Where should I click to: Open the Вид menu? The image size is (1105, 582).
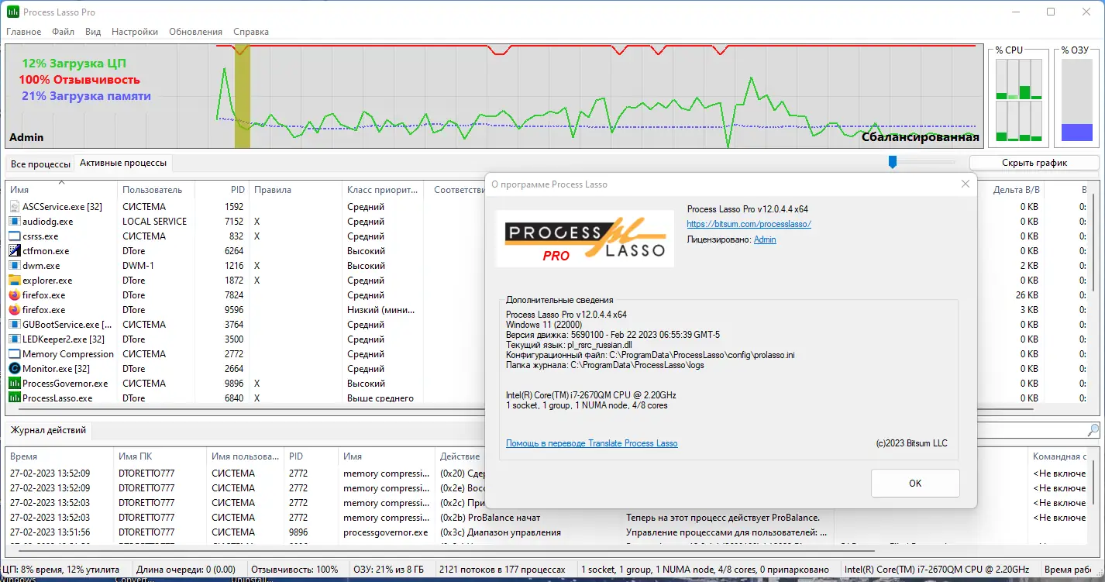pos(93,31)
